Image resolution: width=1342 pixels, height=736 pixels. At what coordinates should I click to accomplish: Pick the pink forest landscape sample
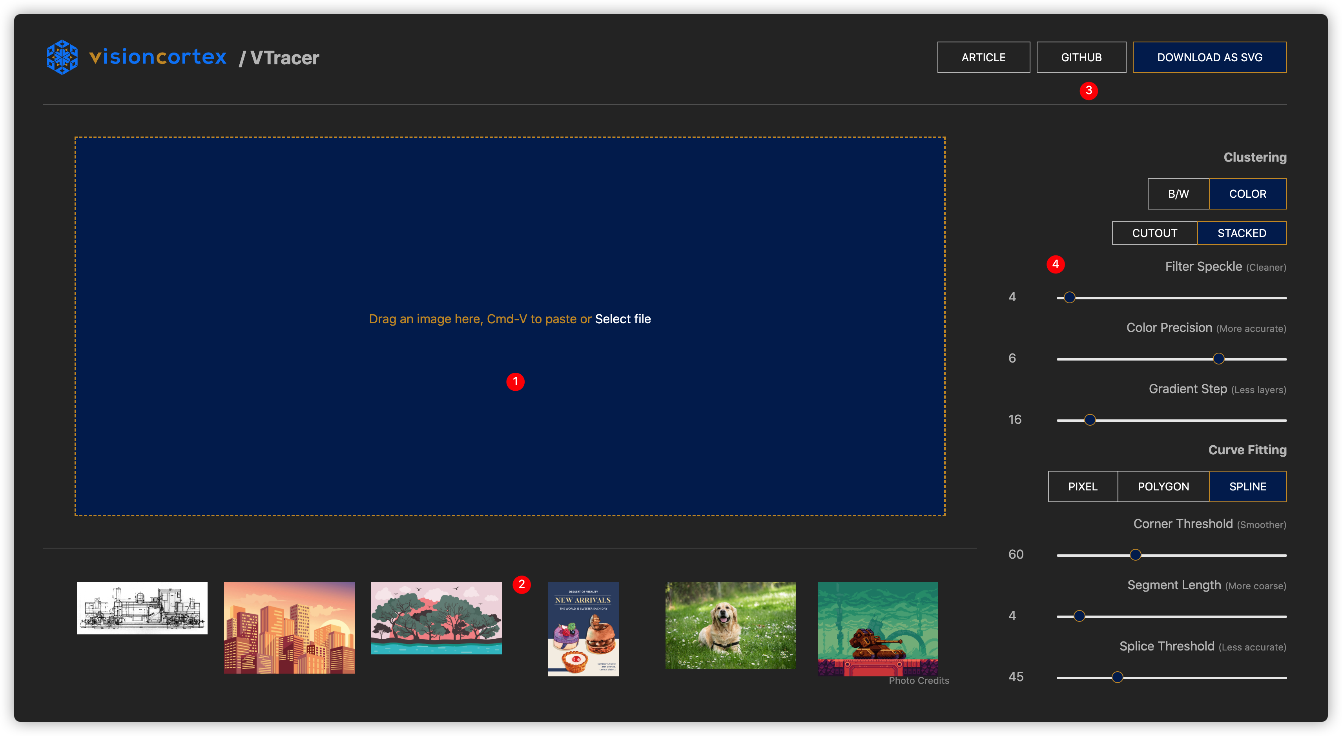[436, 618]
